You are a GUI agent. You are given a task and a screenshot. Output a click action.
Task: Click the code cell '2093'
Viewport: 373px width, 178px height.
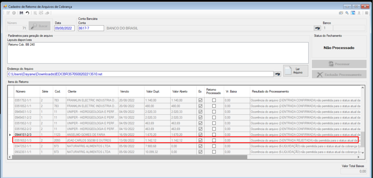click(x=60, y=140)
